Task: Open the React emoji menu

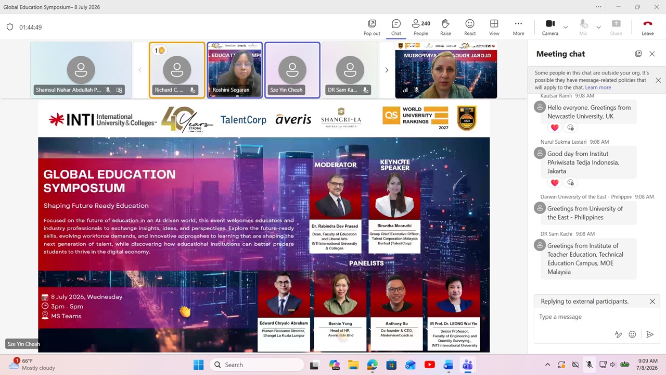Action: (470, 27)
